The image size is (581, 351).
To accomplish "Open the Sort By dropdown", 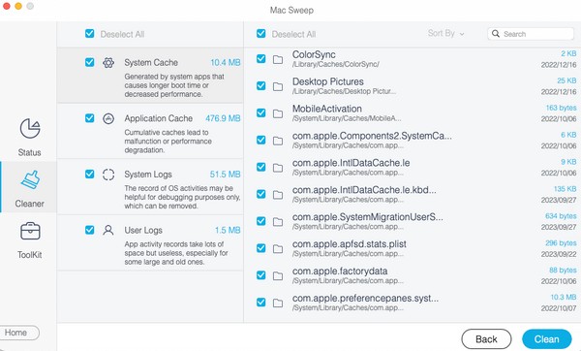I will [x=445, y=33].
